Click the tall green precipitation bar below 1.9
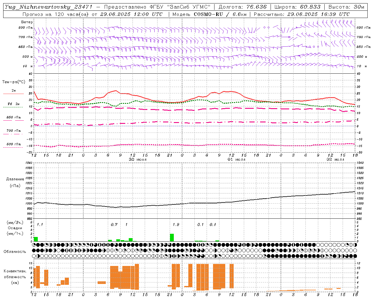 point(172,238)
